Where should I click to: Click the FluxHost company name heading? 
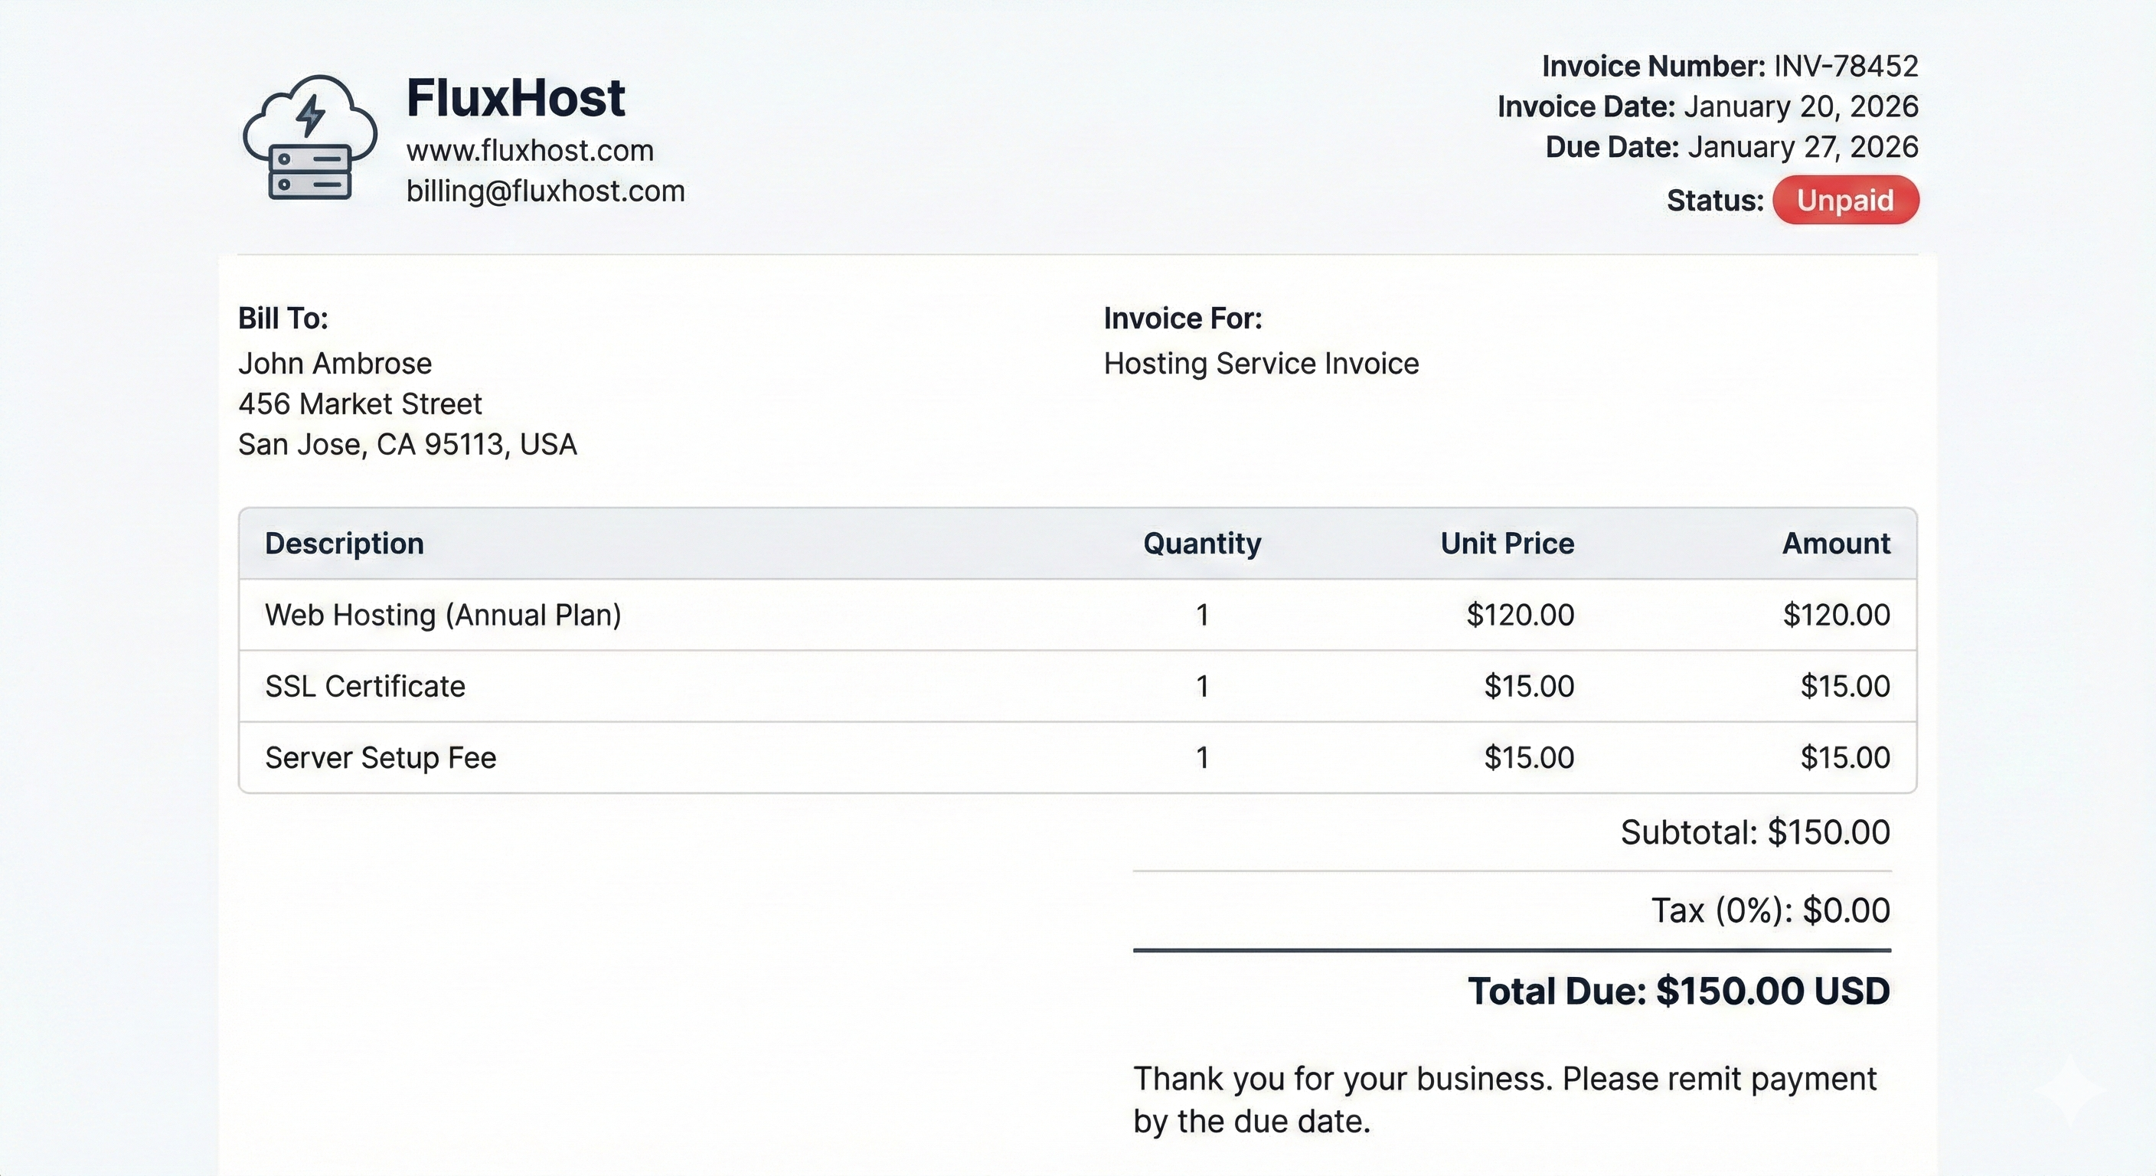click(515, 97)
